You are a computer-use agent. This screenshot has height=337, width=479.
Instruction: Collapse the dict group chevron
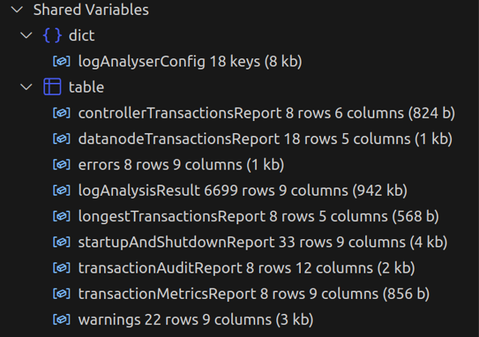click(x=27, y=36)
